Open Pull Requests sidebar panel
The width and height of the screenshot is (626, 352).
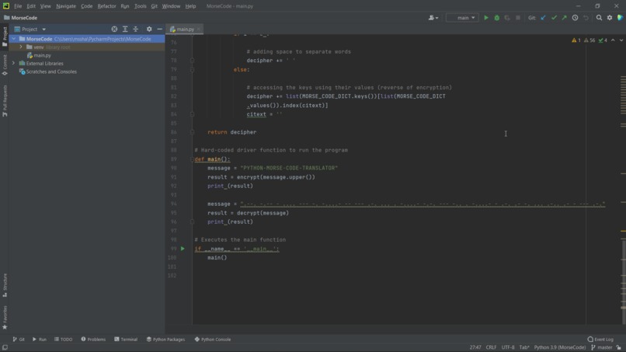5,101
